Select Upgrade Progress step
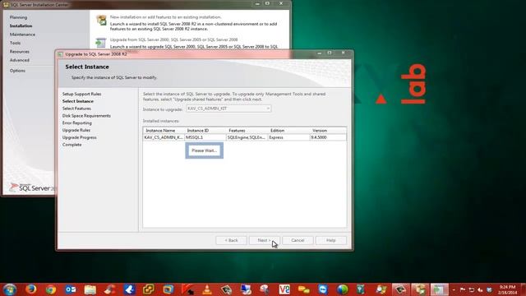 tap(79, 137)
